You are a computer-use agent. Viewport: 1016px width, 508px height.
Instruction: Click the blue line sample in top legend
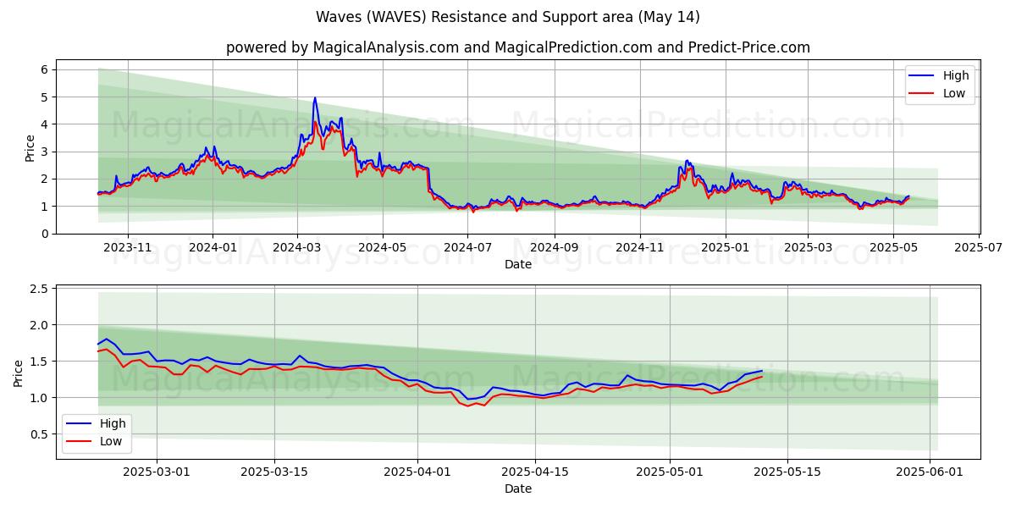point(922,76)
